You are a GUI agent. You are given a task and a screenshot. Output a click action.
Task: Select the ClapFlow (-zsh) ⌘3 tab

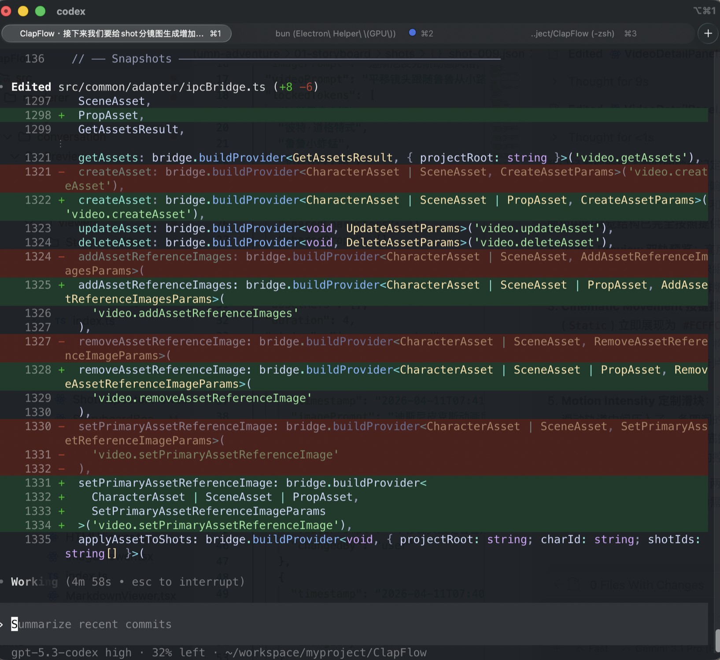coord(583,33)
